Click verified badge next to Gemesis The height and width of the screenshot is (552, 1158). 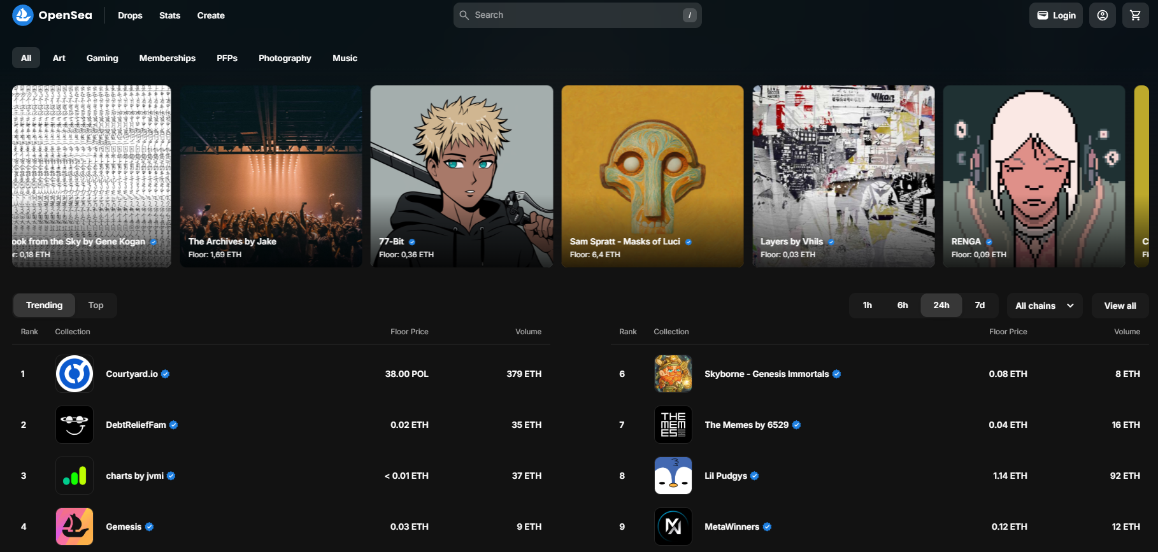tap(150, 527)
